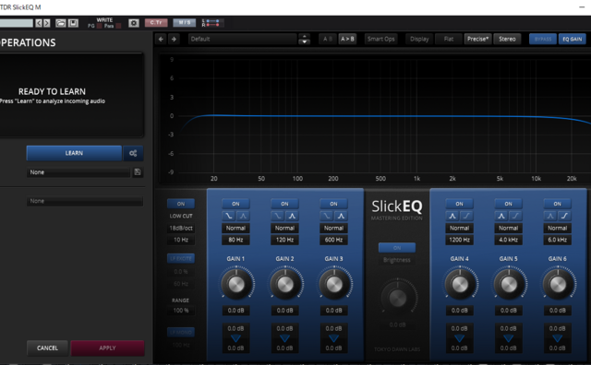Toggle band 1 ON button
This screenshot has width=591, height=365.
click(x=235, y=204)
